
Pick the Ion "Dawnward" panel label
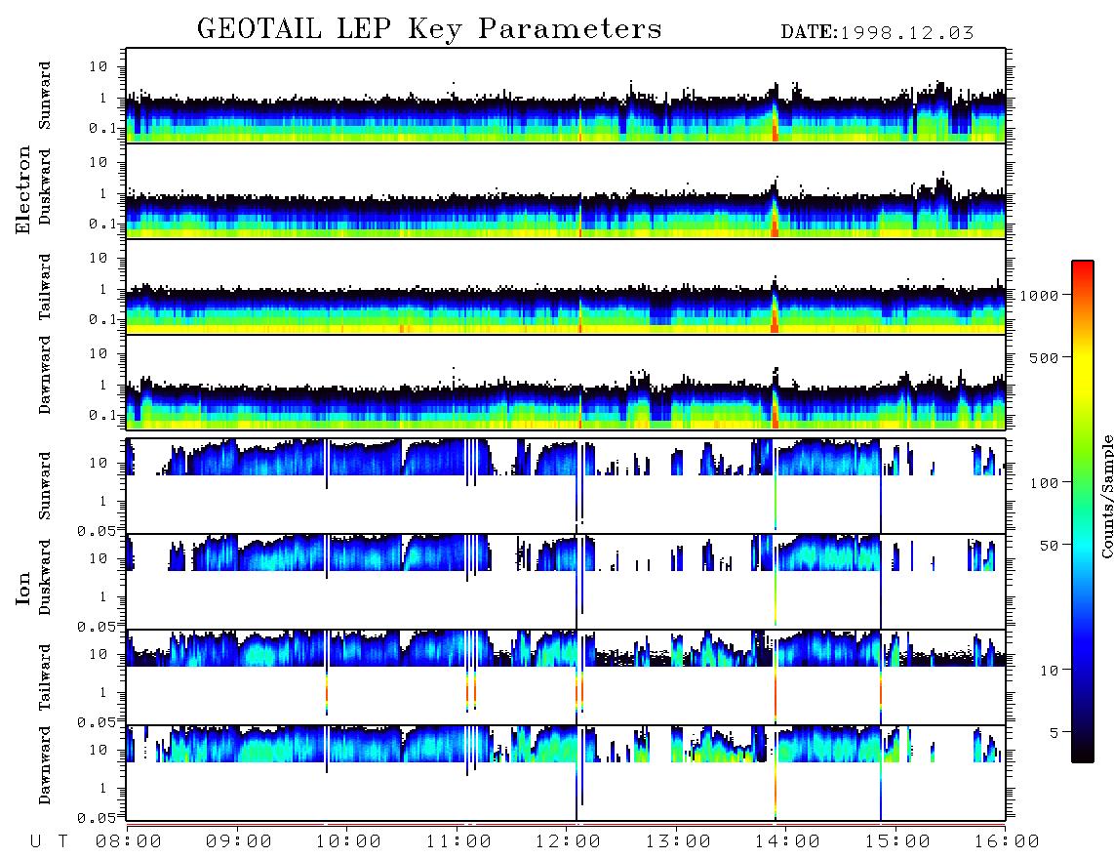click(x=45, y=765)
